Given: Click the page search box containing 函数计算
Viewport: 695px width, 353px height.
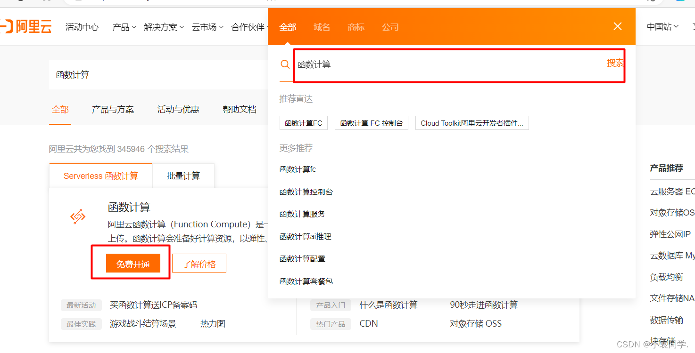Looking at the screenshot, I should point(158,74).
